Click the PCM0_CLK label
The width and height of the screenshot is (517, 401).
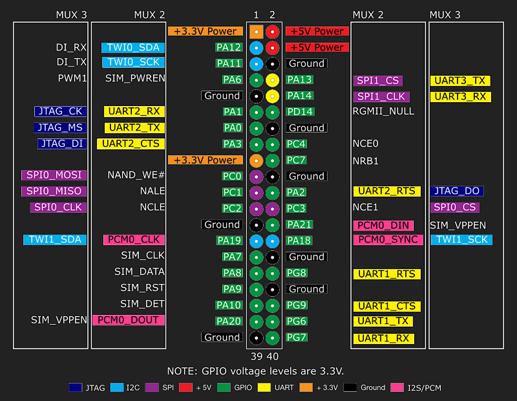click(x=134, y=240)
